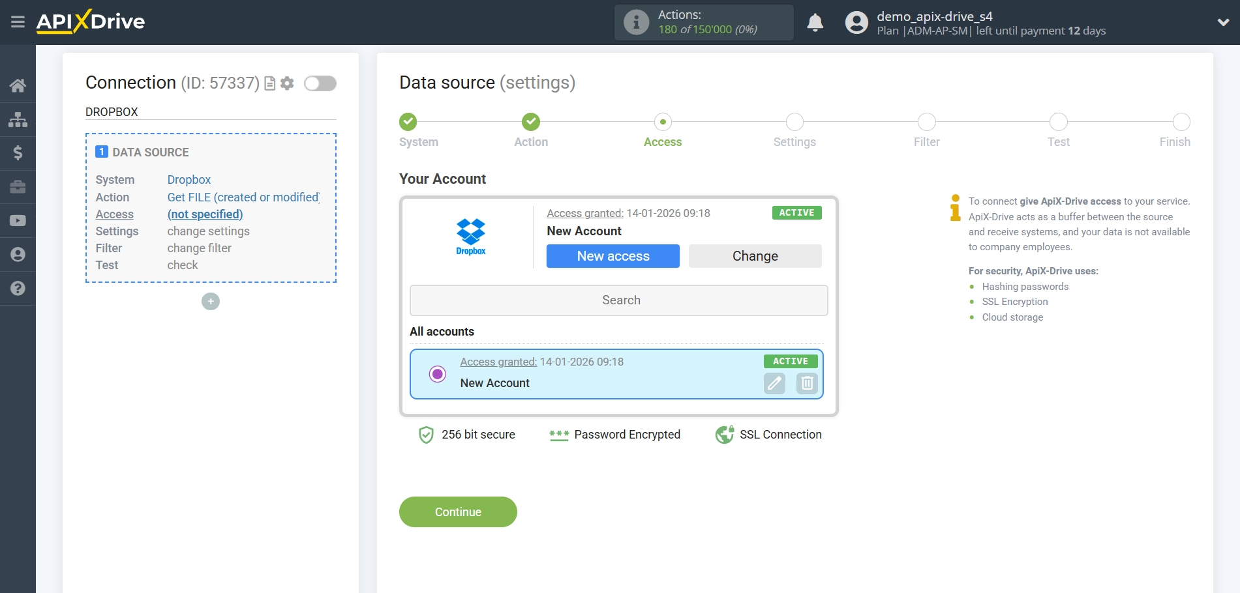Open the account dropdown chevron top right
Image resolution: width=1240 pixels, height=593 pixels.
[x=1223, y=22]
